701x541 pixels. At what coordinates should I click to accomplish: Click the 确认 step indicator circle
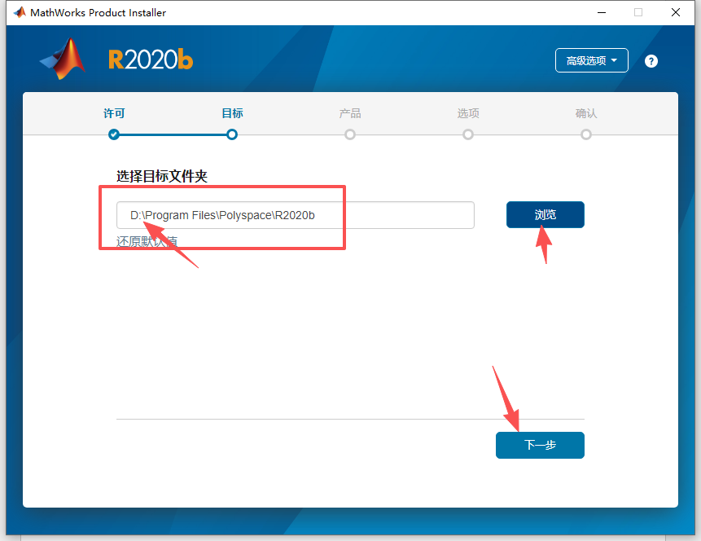click(x=586, y=134)
